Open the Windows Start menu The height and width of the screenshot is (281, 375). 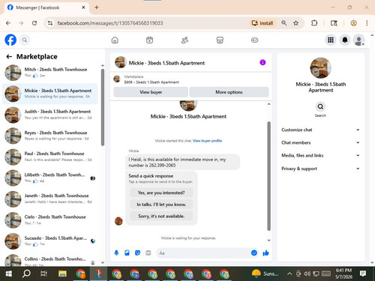9,274
